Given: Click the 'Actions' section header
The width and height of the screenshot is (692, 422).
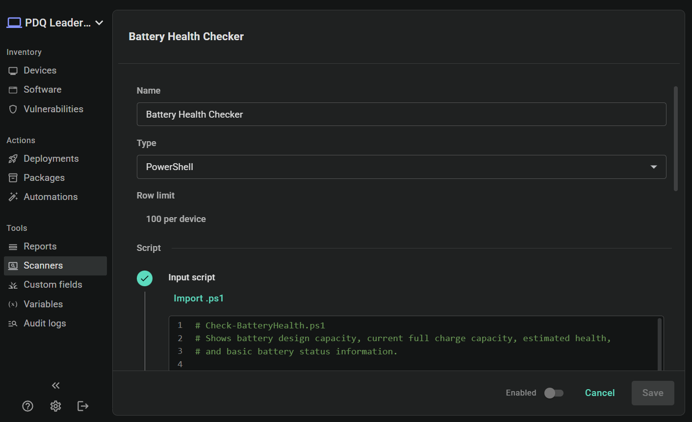Looking at the screenshot, I should 21,141.
